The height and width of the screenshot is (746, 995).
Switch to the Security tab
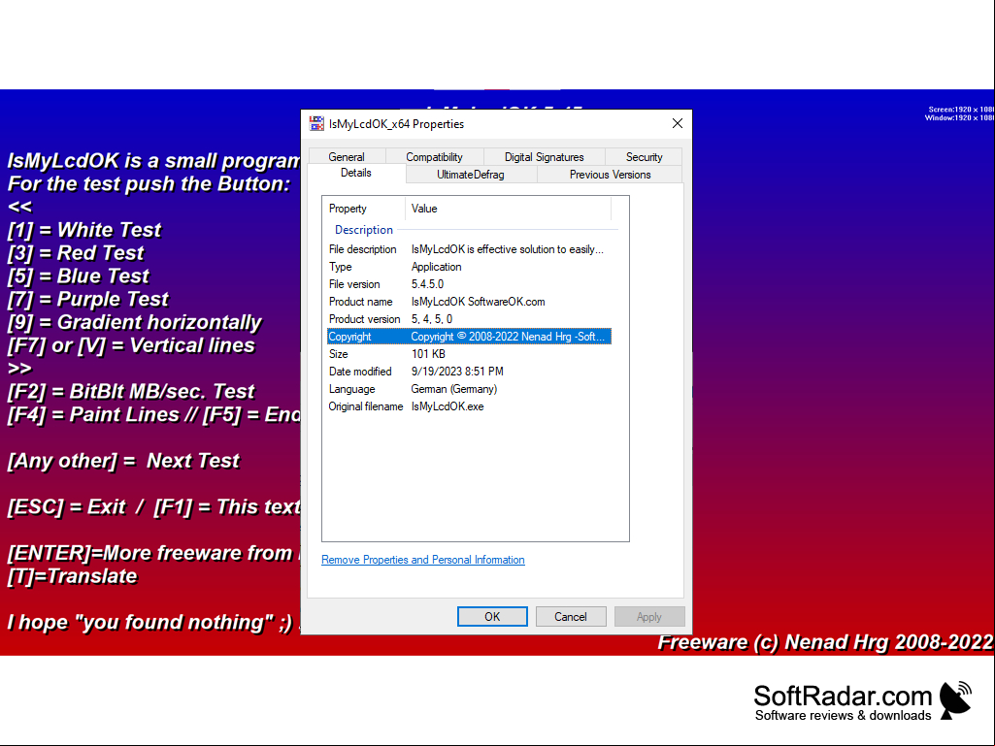644,157
